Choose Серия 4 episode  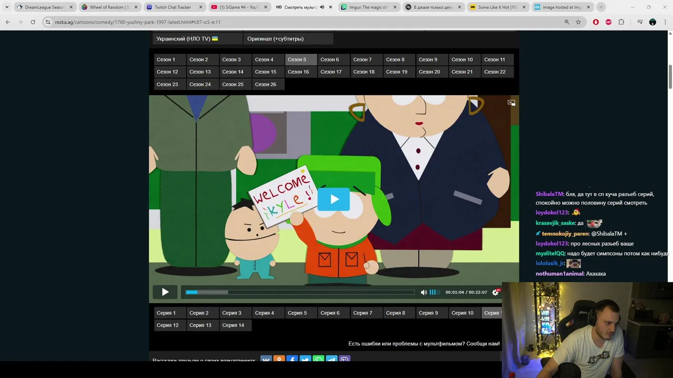[x=268, y=313]
